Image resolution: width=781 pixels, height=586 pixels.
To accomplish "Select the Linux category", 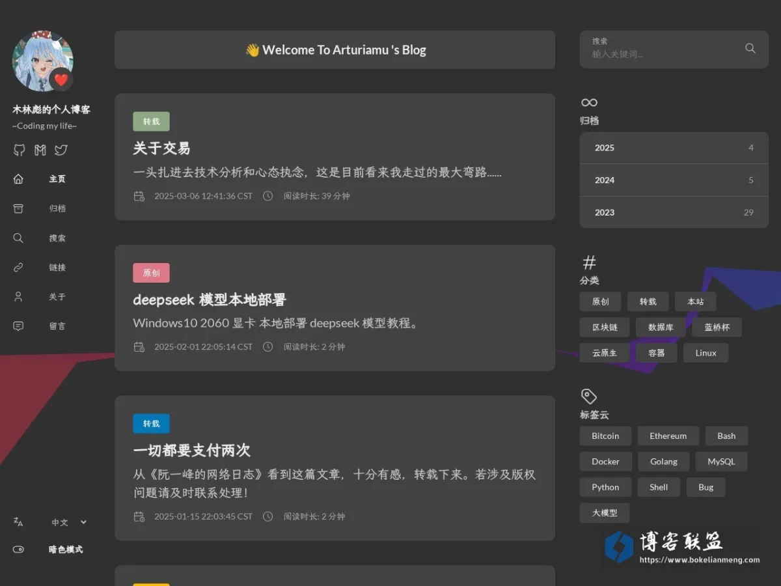I will click(x=706, y=353).
